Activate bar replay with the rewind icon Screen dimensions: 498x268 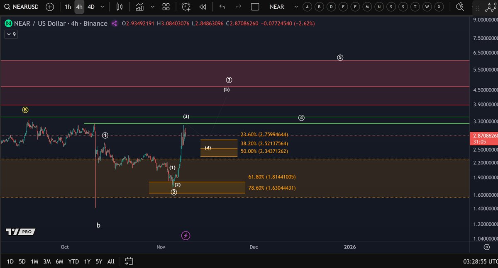coord(203,7)
